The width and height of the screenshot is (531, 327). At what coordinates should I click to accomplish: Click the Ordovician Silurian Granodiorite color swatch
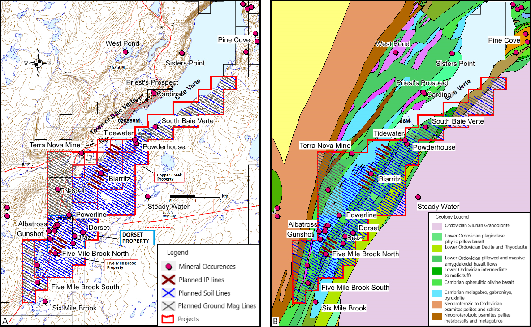[x=437, y=226]
